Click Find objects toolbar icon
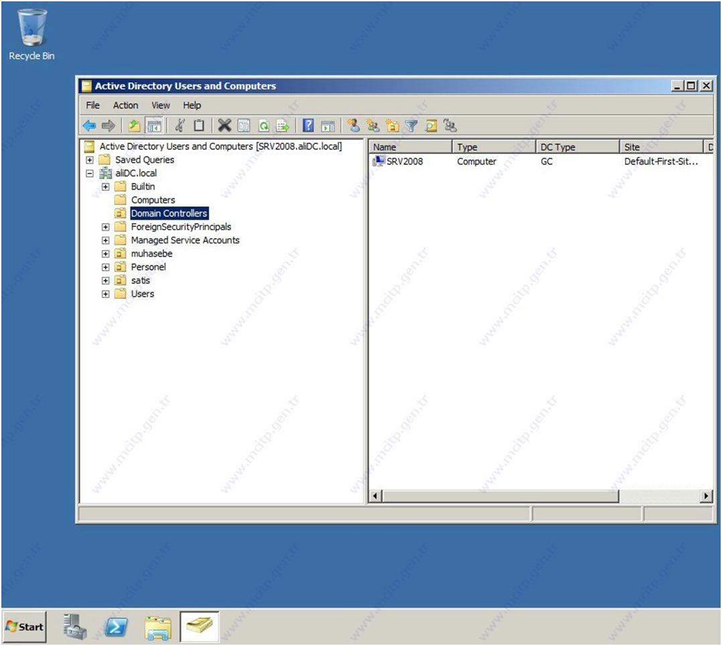Image resolution: width=722 pixels, height=646 pixels. (431, 125)
